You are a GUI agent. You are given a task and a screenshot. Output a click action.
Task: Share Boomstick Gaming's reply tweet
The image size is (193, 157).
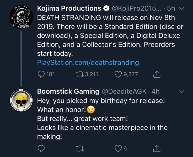pos(156,148)
